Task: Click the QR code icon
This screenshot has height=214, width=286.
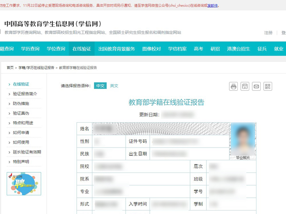Action: coord(268,86)
